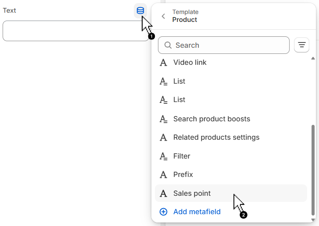Click the list icon beside Search product boosts

tap(163, 119)
